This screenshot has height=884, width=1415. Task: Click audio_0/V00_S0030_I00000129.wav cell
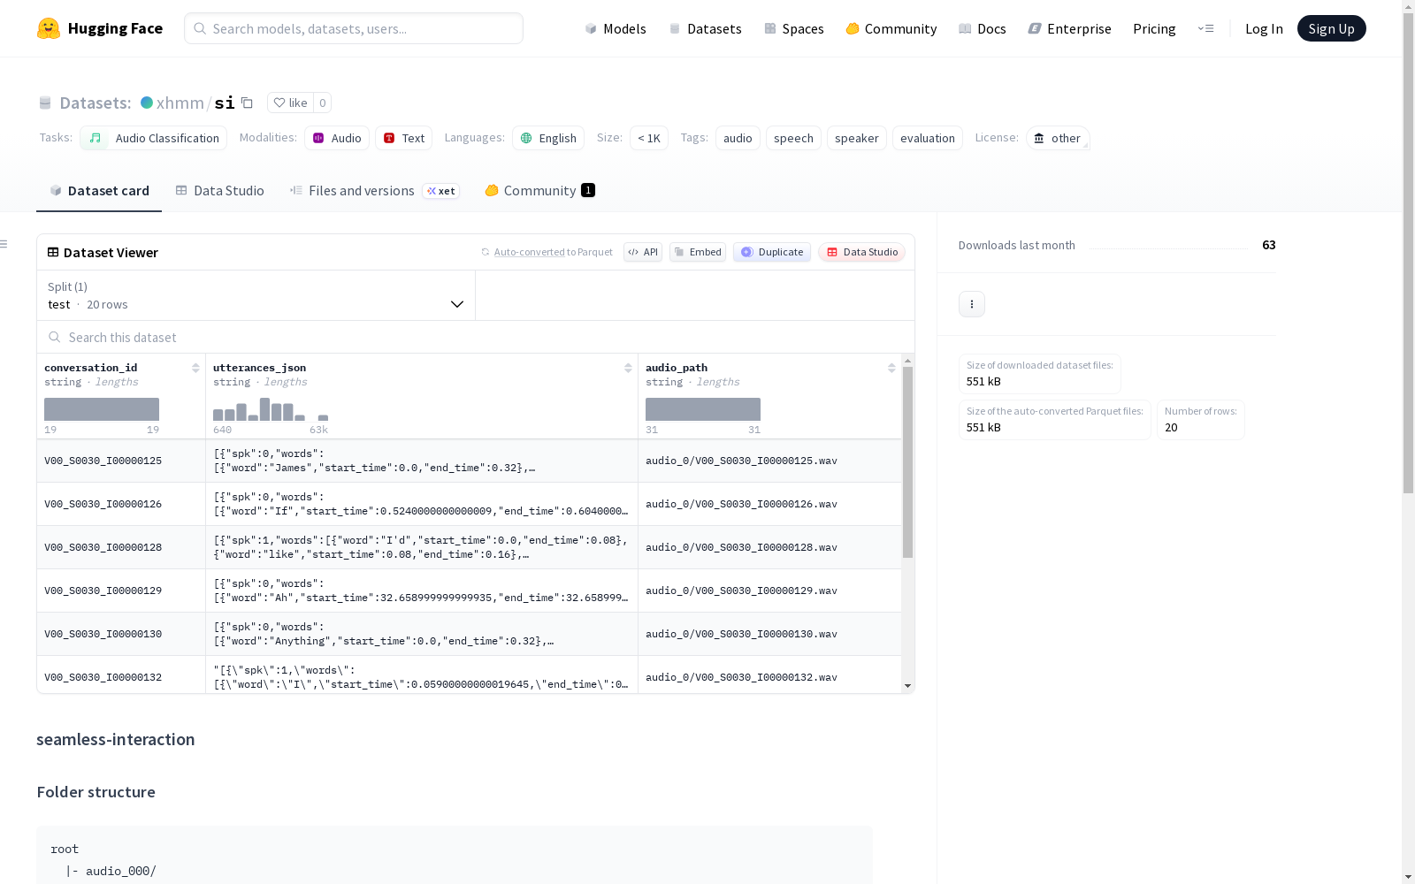pyautogui.click(x=769, y=591)
